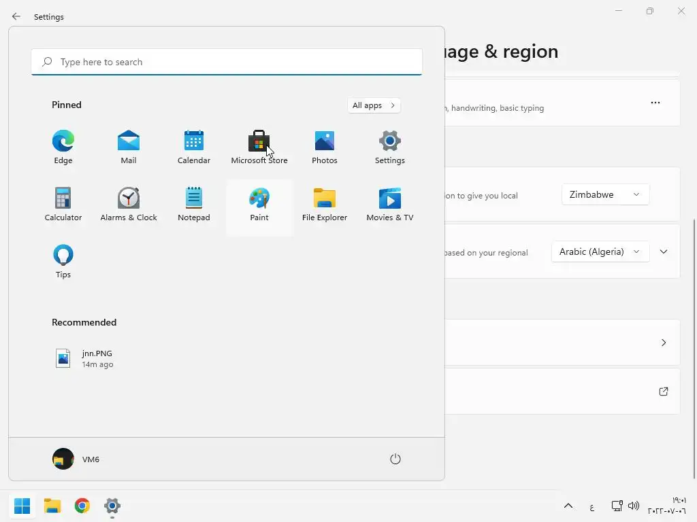Image resolution: width=697 pixels, height=522 pixels.
Task: Open Edge from pinned apps
Action: (63, 147)
